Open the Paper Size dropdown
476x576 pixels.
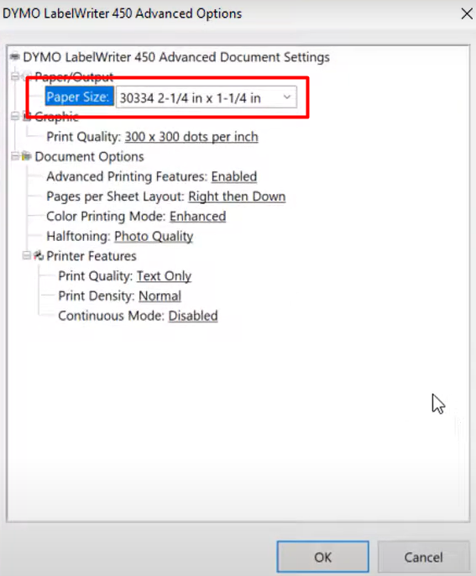pos(206,97)
